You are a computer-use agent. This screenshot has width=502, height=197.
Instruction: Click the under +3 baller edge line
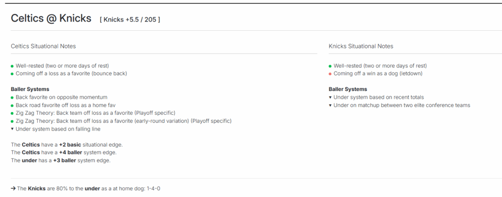tap(60, 161)
